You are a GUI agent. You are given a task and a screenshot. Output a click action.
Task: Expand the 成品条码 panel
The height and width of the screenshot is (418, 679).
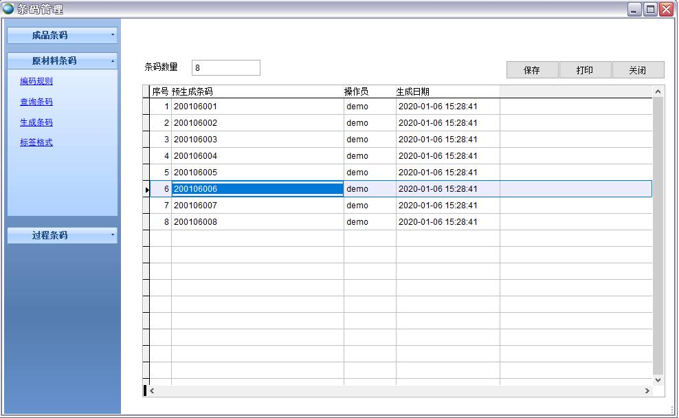(62, 35)
